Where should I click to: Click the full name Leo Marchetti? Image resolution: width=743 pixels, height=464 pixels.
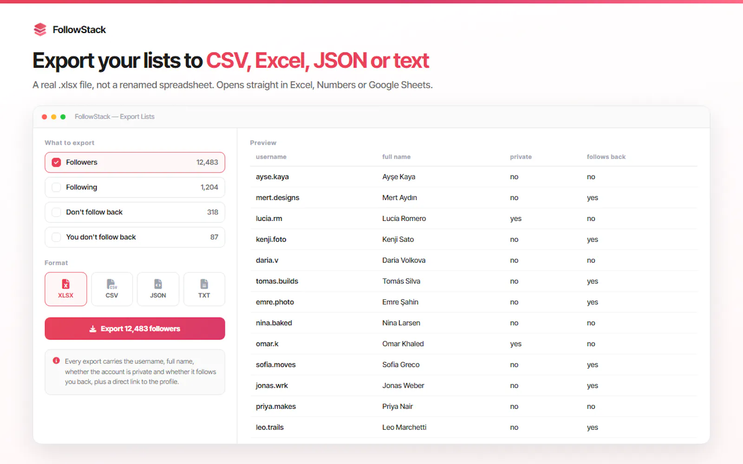404,427
